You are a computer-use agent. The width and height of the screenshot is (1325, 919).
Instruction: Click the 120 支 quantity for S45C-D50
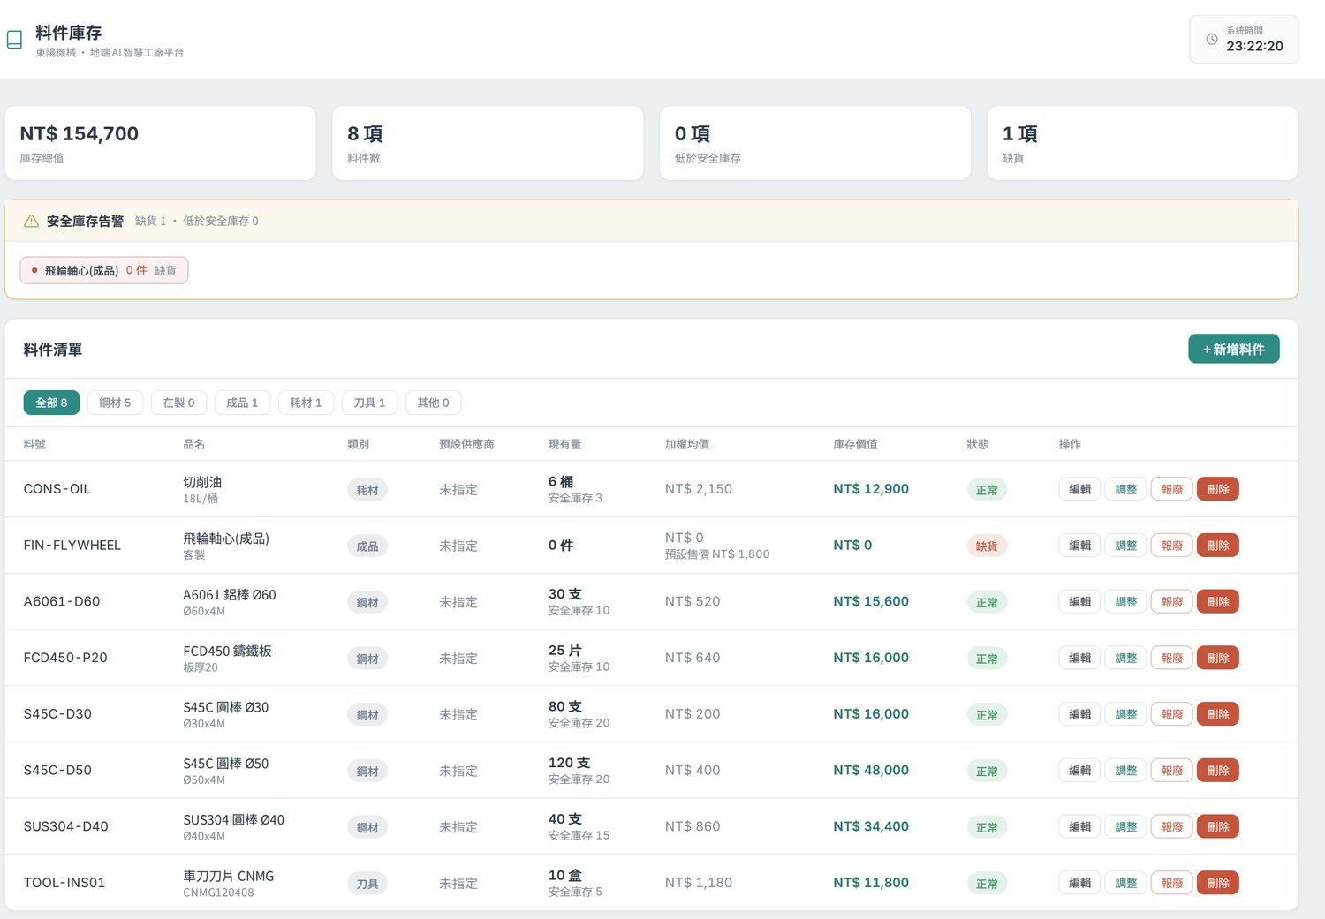coord(569,763)
